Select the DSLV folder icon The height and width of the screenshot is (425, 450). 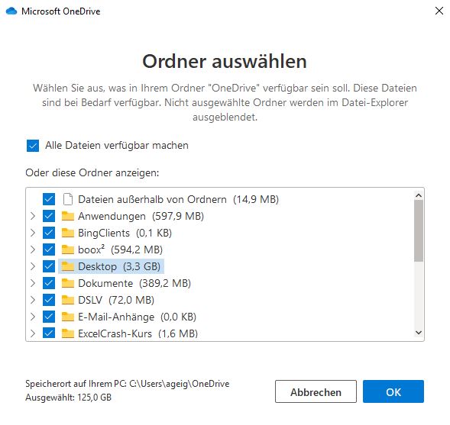pyautogui.click(x=68, y=300)
